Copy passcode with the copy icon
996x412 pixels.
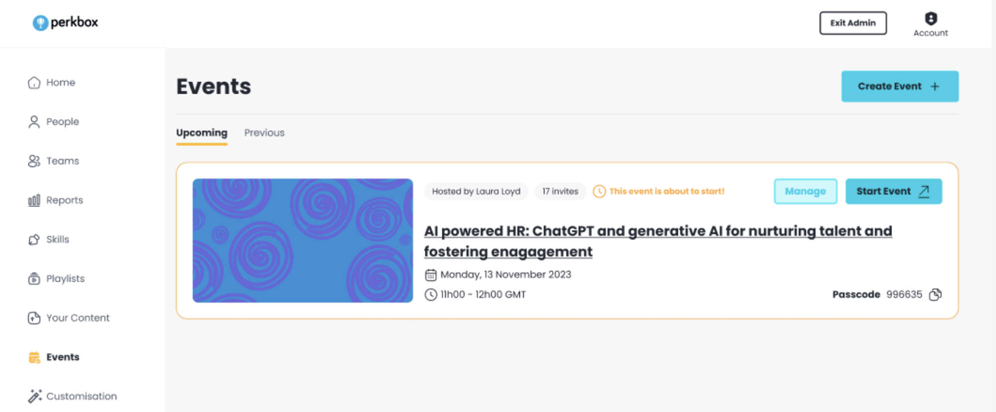point(936,295)
